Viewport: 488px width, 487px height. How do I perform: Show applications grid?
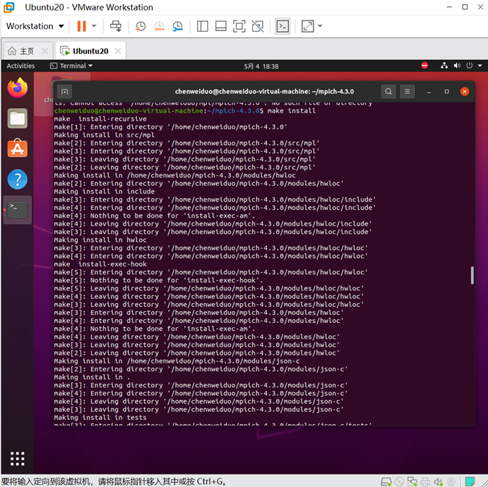click(18, 459)
